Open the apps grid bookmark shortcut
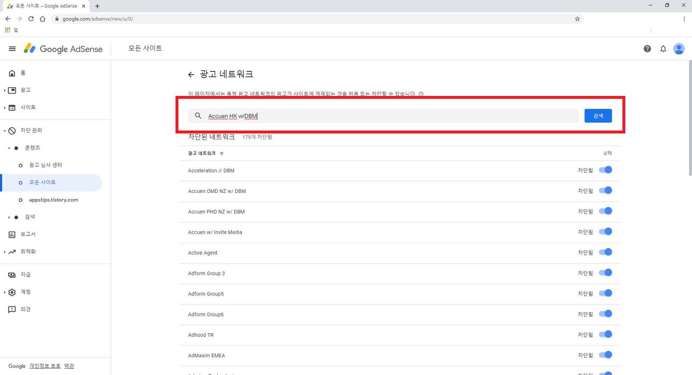 click(x=8, y=30)
